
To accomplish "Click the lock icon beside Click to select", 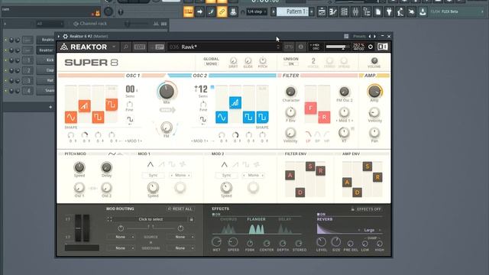I will point(192,219).
